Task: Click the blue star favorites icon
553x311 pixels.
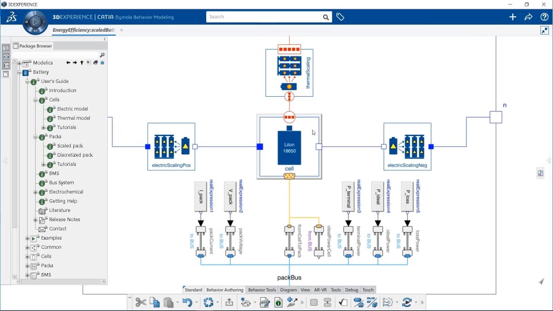Action: tap(103, 62)
